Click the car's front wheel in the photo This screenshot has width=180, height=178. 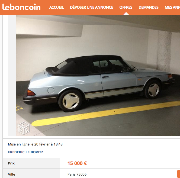pos(152,90)
